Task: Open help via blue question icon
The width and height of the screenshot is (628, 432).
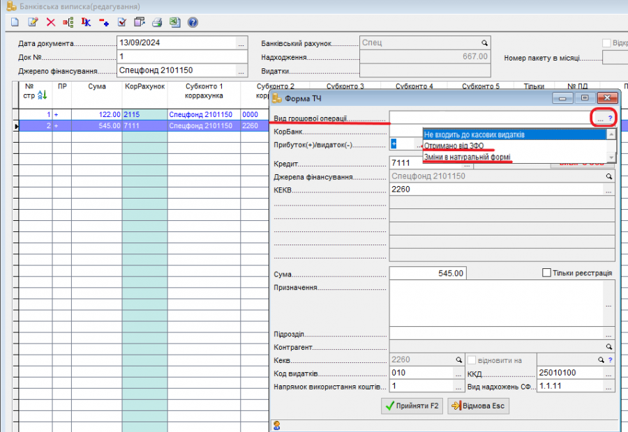Action: [x=193, y=22]
